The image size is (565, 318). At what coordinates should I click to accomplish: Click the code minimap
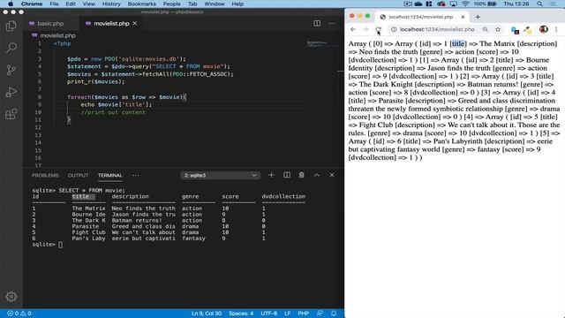(321, 44)
